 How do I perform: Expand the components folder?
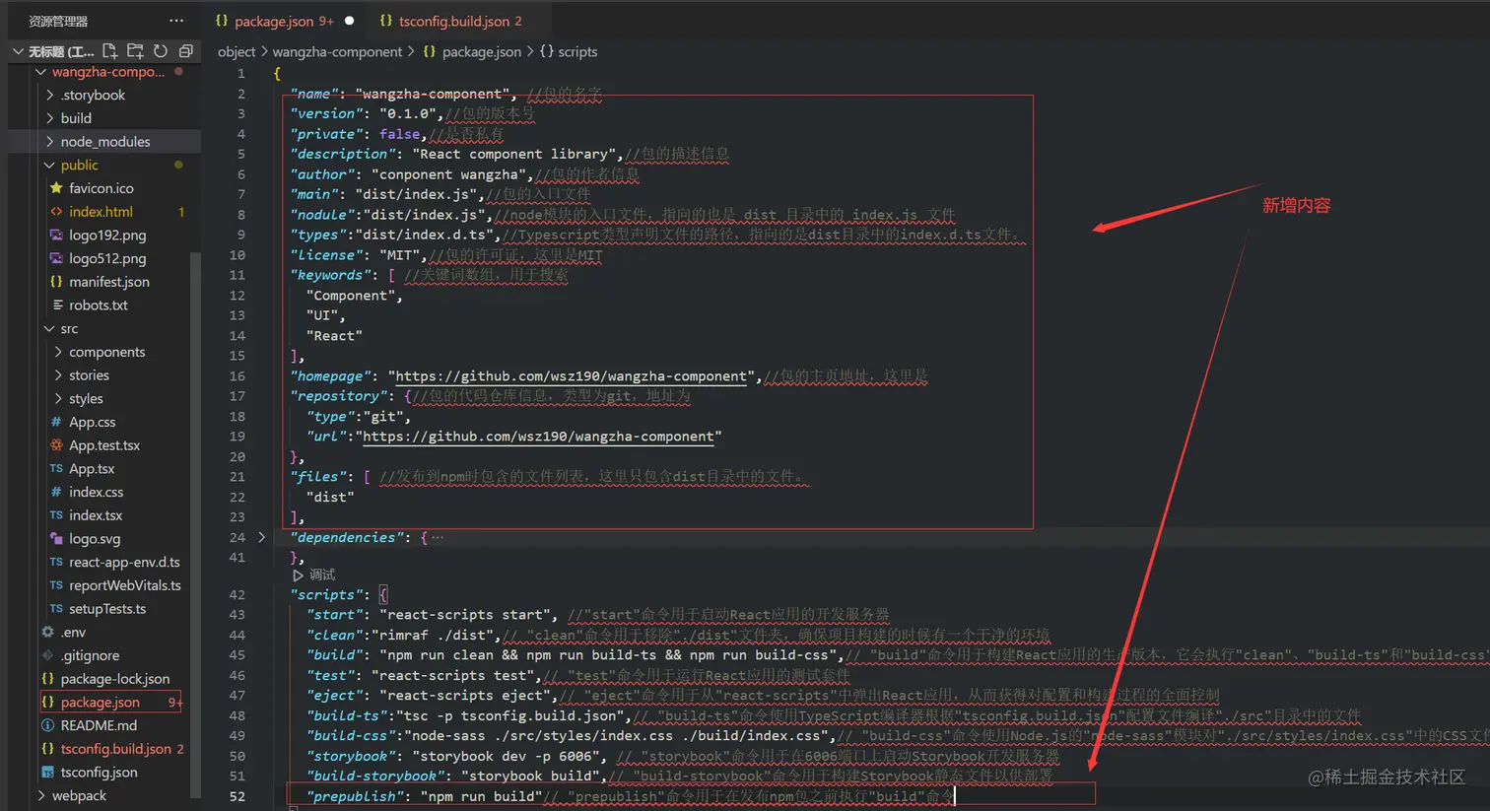(x=58, y=352)
